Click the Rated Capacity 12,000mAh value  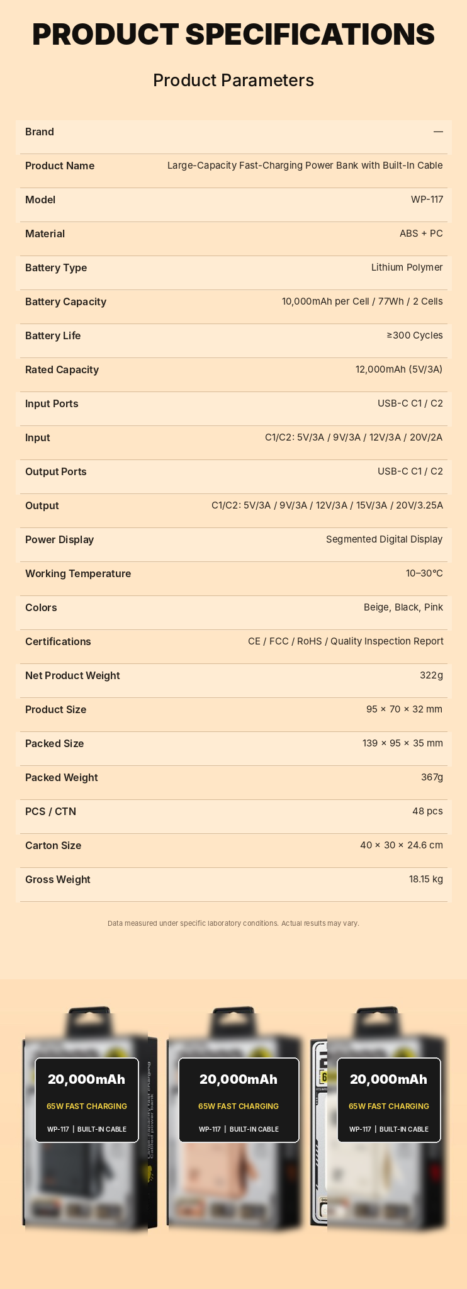399,369
